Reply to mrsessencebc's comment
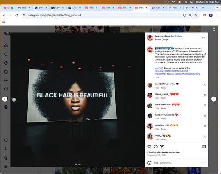This screenshot has height=174, width=221. tap(164, 108)
